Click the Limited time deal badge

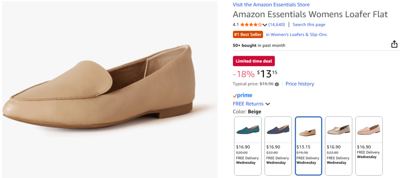254,61
